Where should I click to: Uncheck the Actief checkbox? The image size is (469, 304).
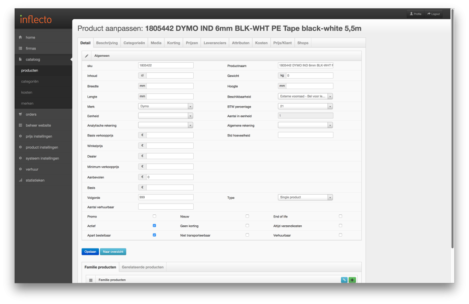click(154, 226)
